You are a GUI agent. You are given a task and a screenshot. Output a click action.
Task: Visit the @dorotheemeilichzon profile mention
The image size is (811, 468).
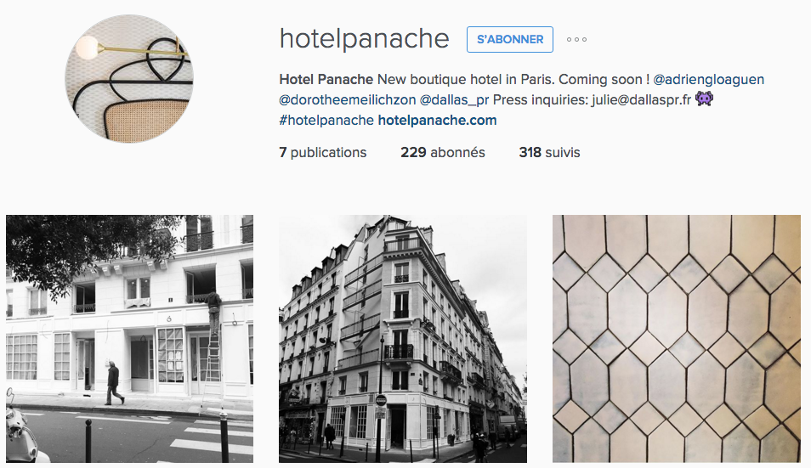[x=348, y=99]
